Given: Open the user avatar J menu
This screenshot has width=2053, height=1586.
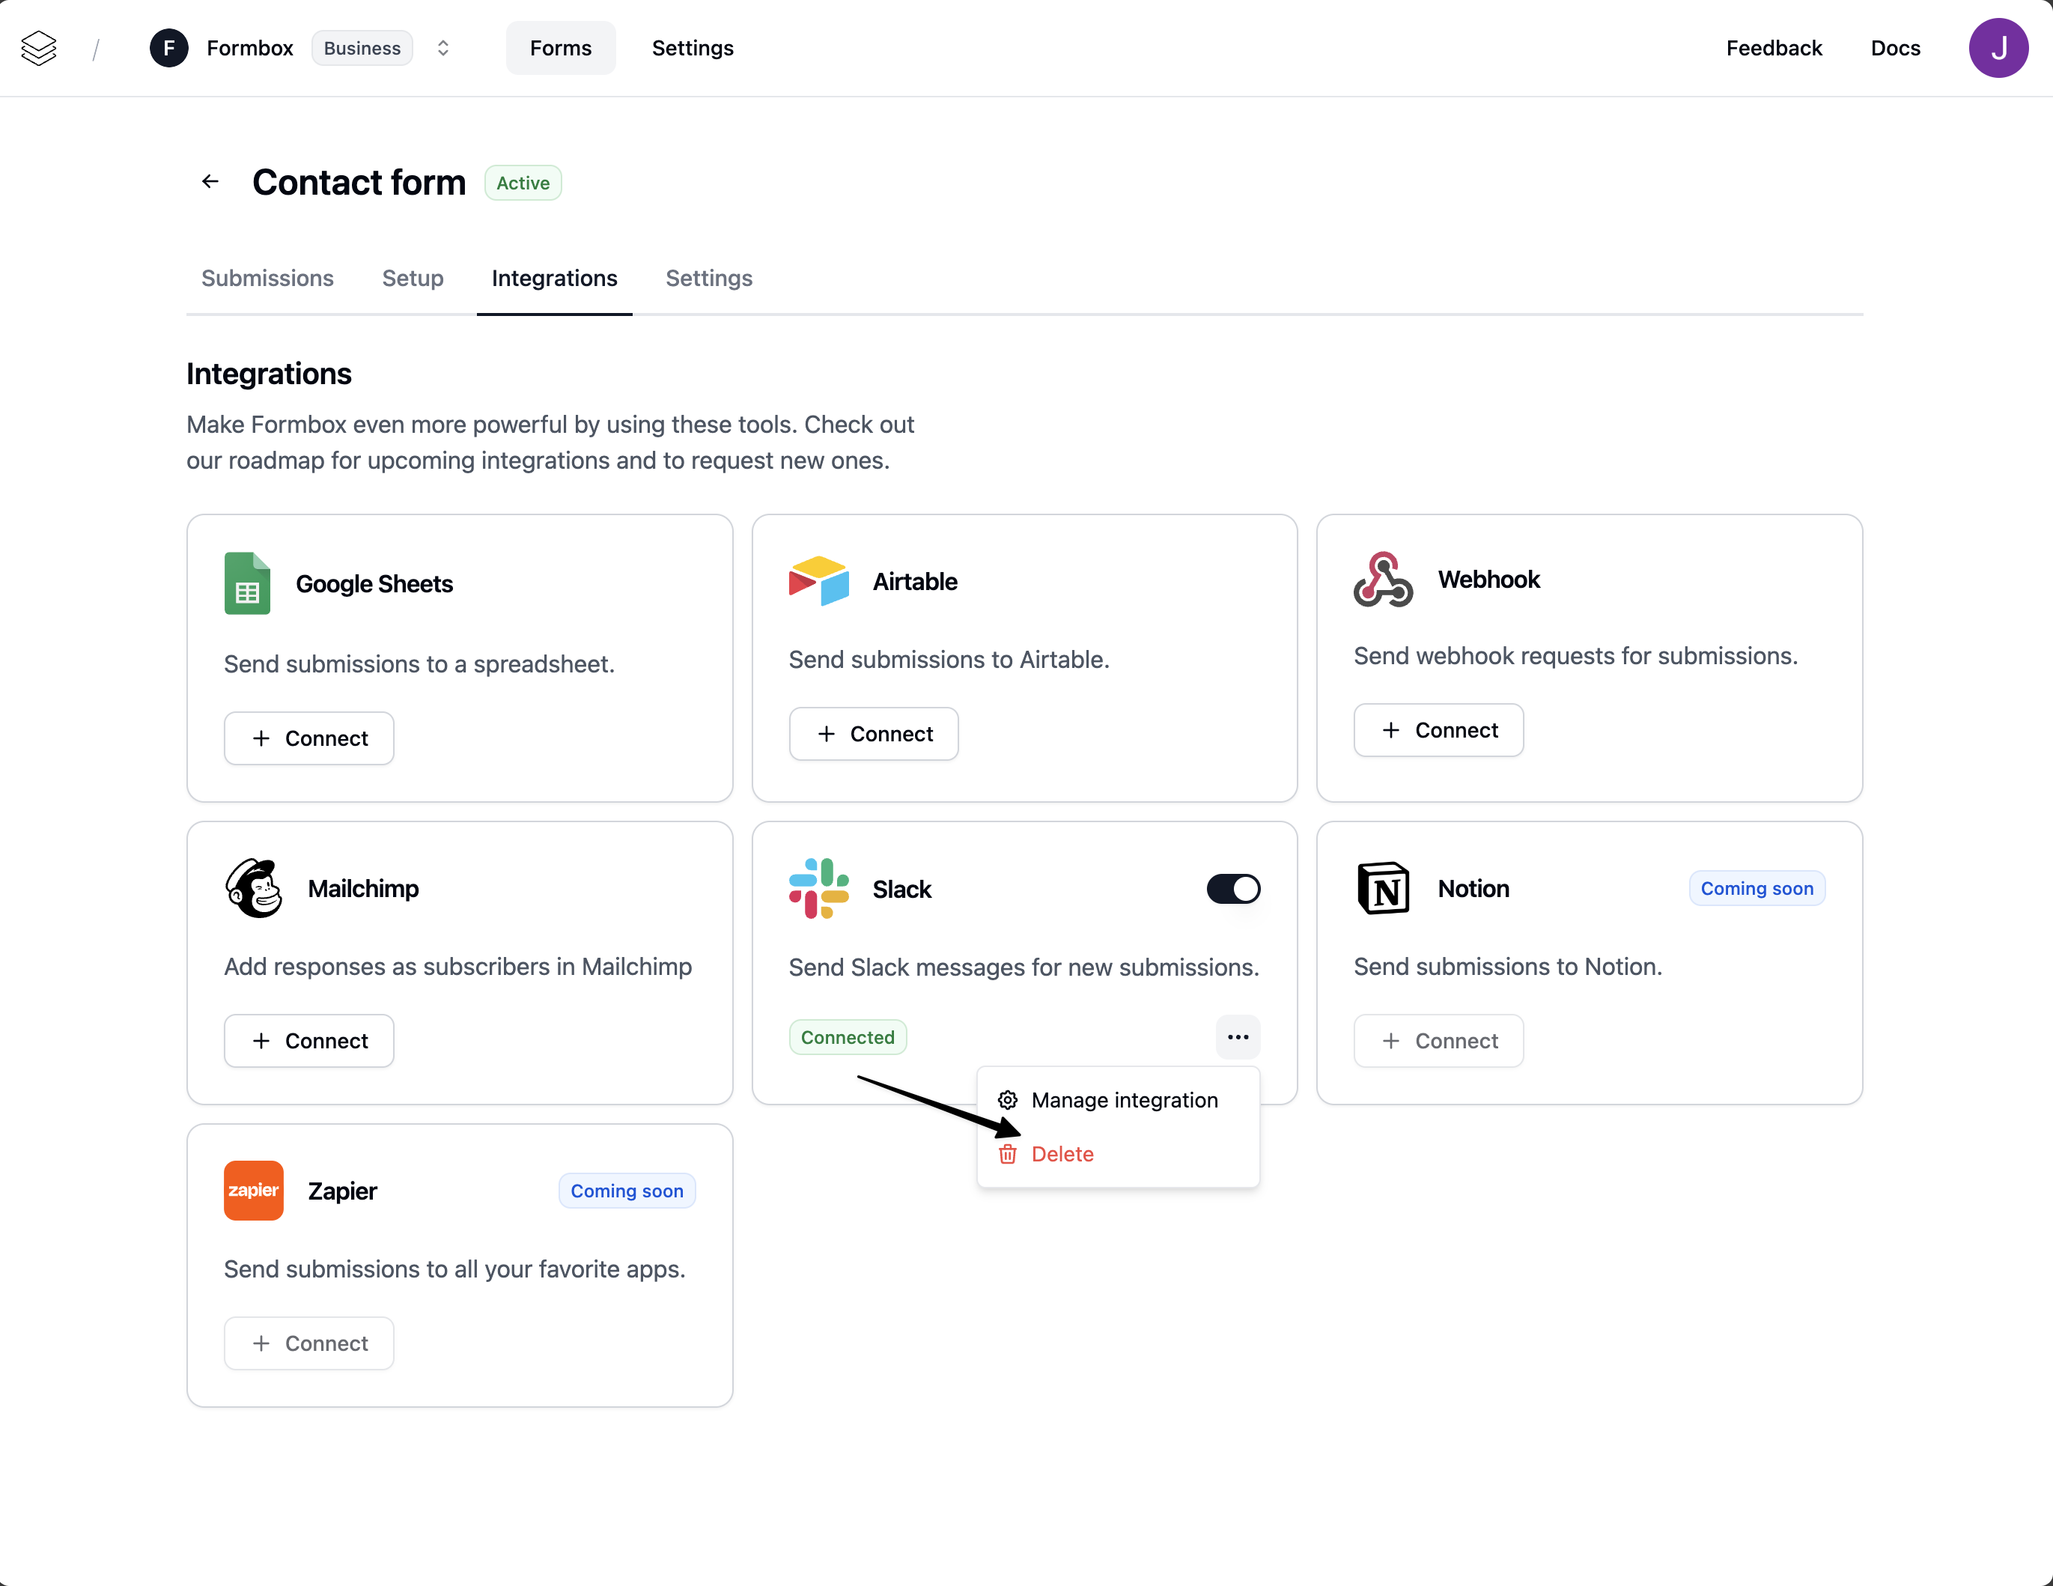Looking at the screenshot, I should pyautogui.click(x=1998, y=48).
